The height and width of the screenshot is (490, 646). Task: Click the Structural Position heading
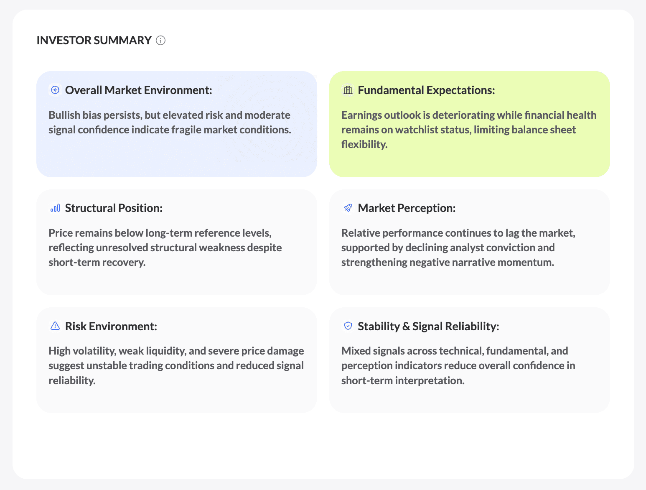[x=114, y=208]
